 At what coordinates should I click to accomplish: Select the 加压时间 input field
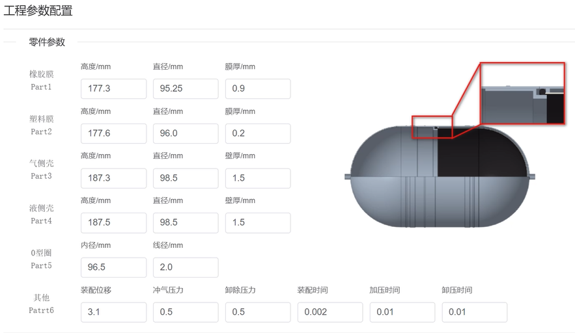coord(402,312)
